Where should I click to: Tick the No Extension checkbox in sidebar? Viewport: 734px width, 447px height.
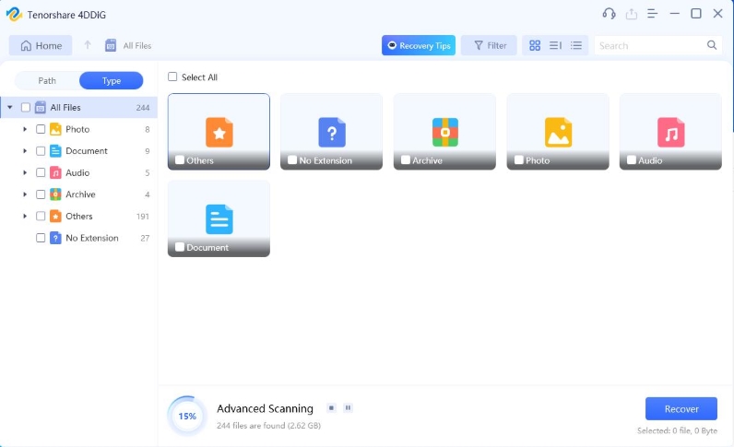41,238
